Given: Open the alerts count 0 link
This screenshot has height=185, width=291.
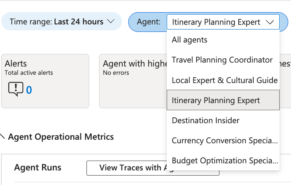Looking at the screenshot, I should click(x=29, y=90).
